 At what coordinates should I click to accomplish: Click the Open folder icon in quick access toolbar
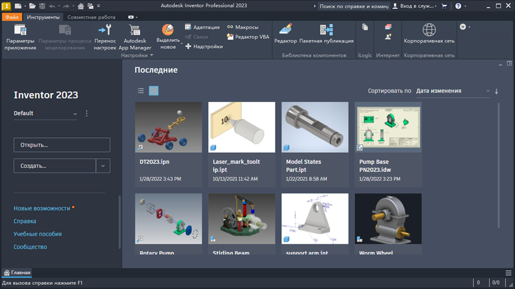(32, 6)
